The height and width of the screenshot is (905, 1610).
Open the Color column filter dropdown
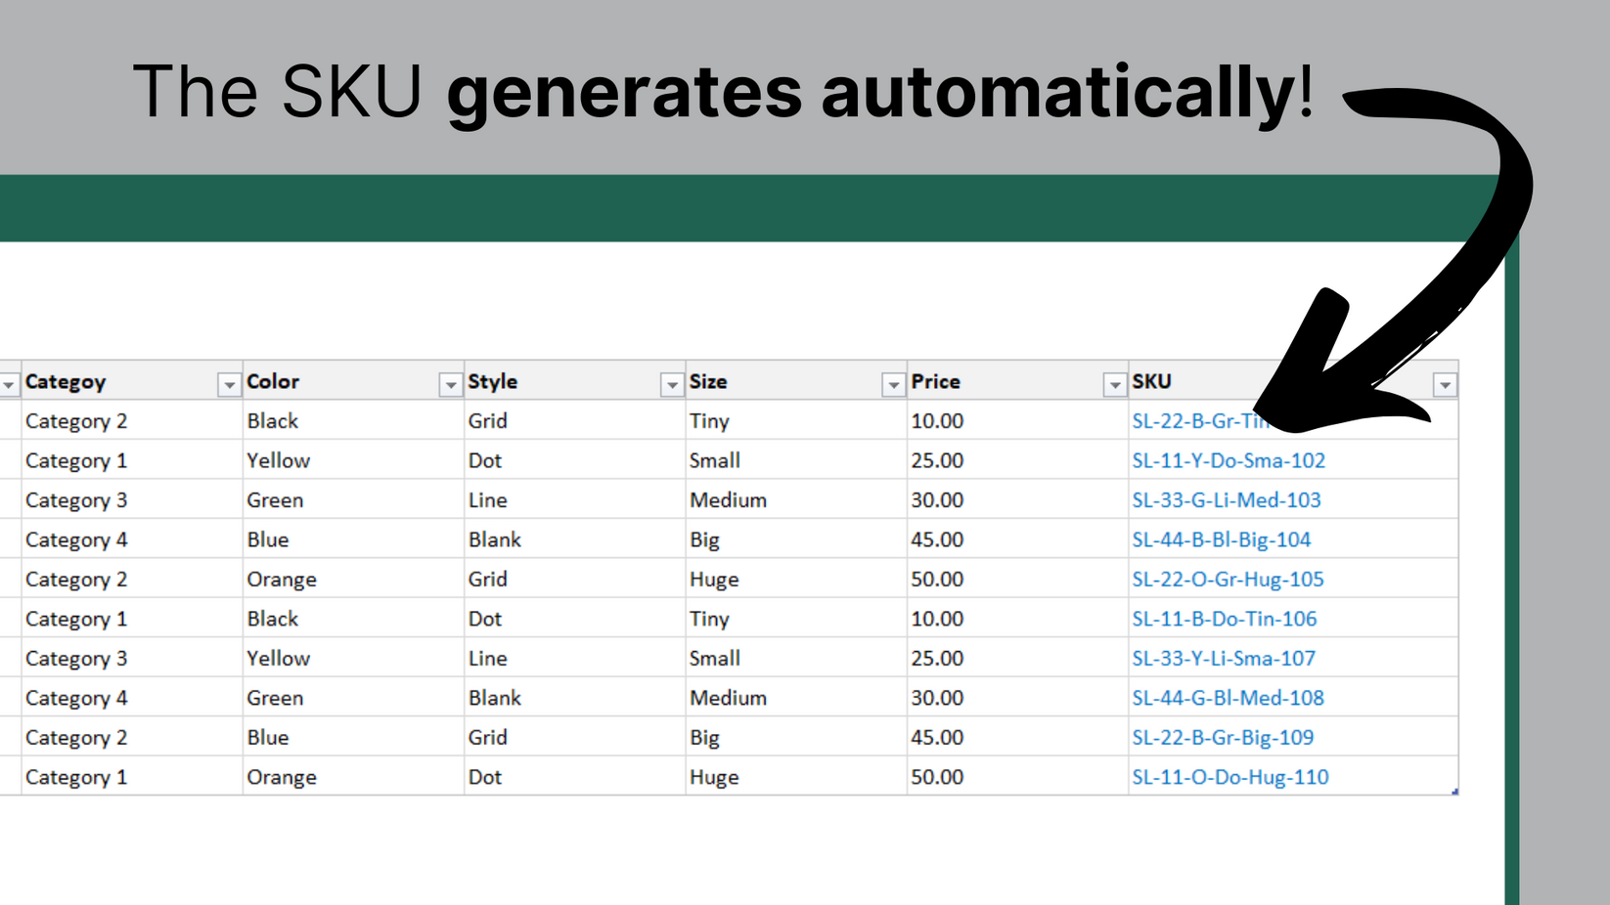(x=450, y=382)
